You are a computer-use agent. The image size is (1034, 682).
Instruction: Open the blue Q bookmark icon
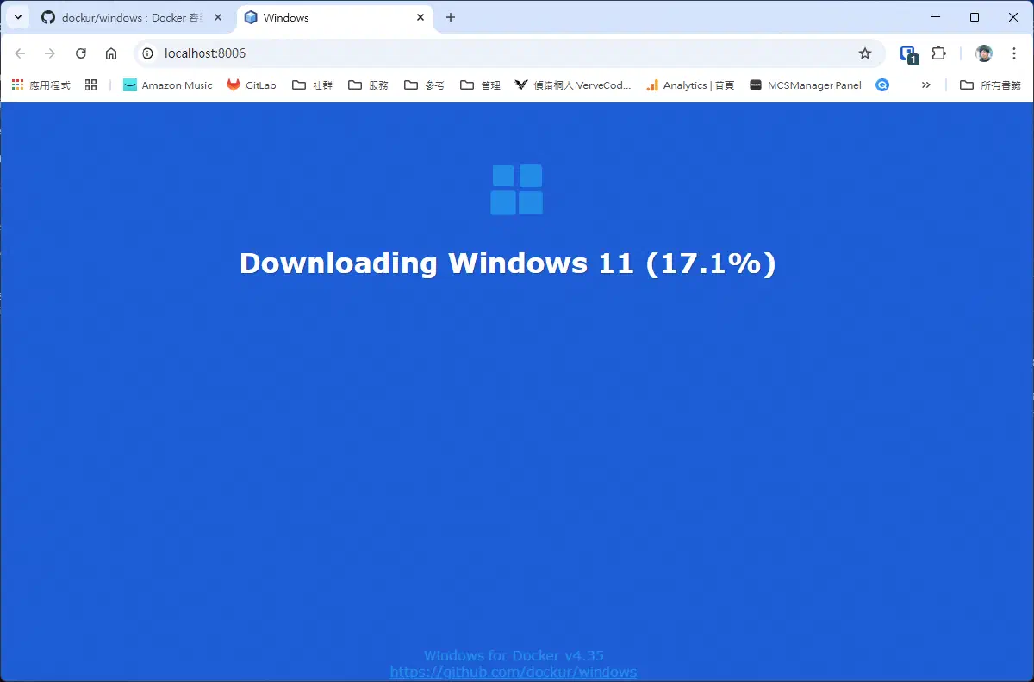tap(881, 85)
